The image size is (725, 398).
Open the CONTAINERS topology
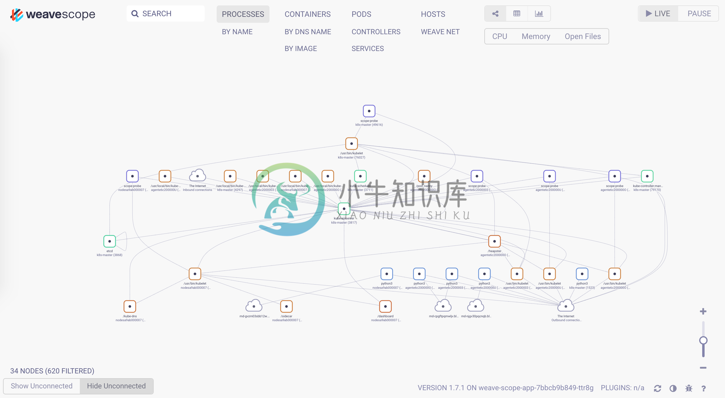pos(308,14)
